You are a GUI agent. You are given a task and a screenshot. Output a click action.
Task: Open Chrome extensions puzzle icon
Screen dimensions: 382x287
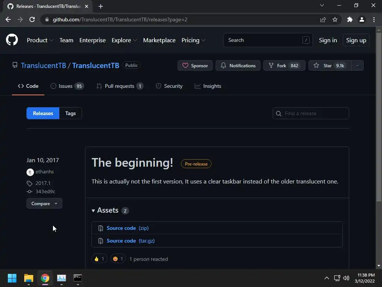350,19
